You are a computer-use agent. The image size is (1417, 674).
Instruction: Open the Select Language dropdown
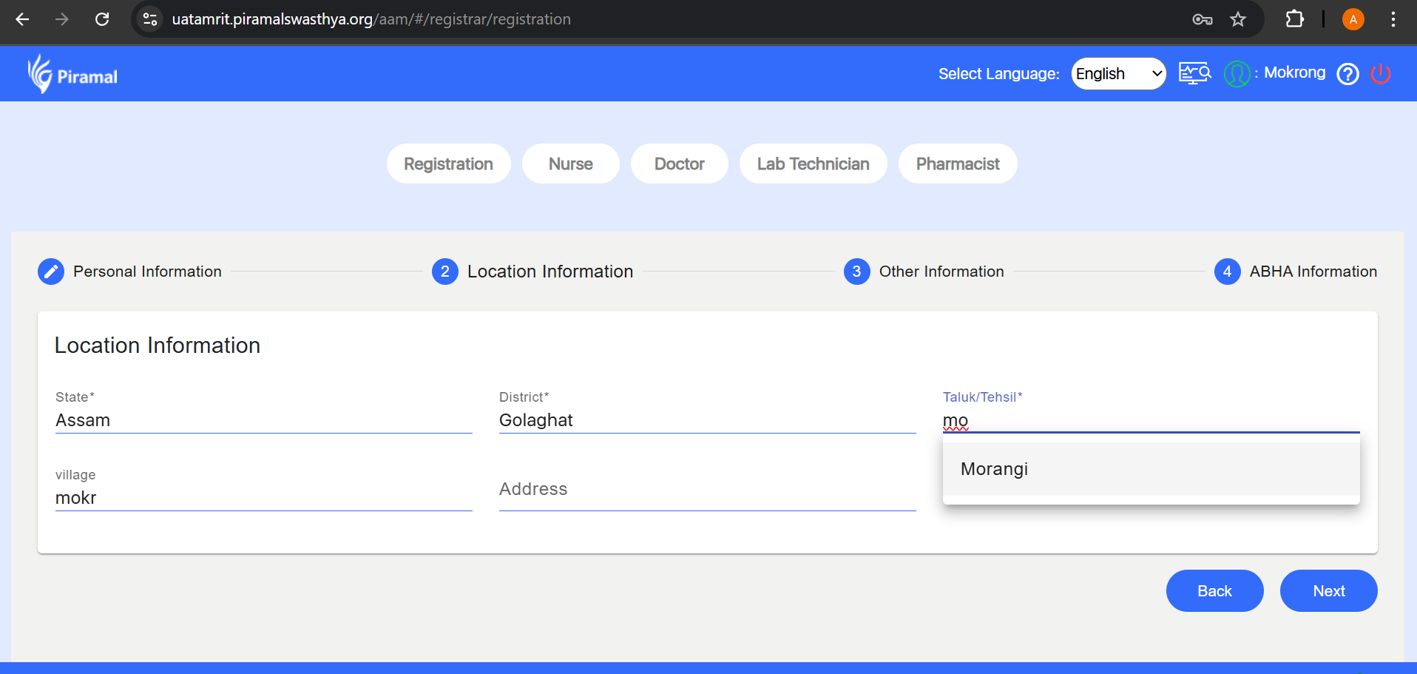pos(1118,74)
